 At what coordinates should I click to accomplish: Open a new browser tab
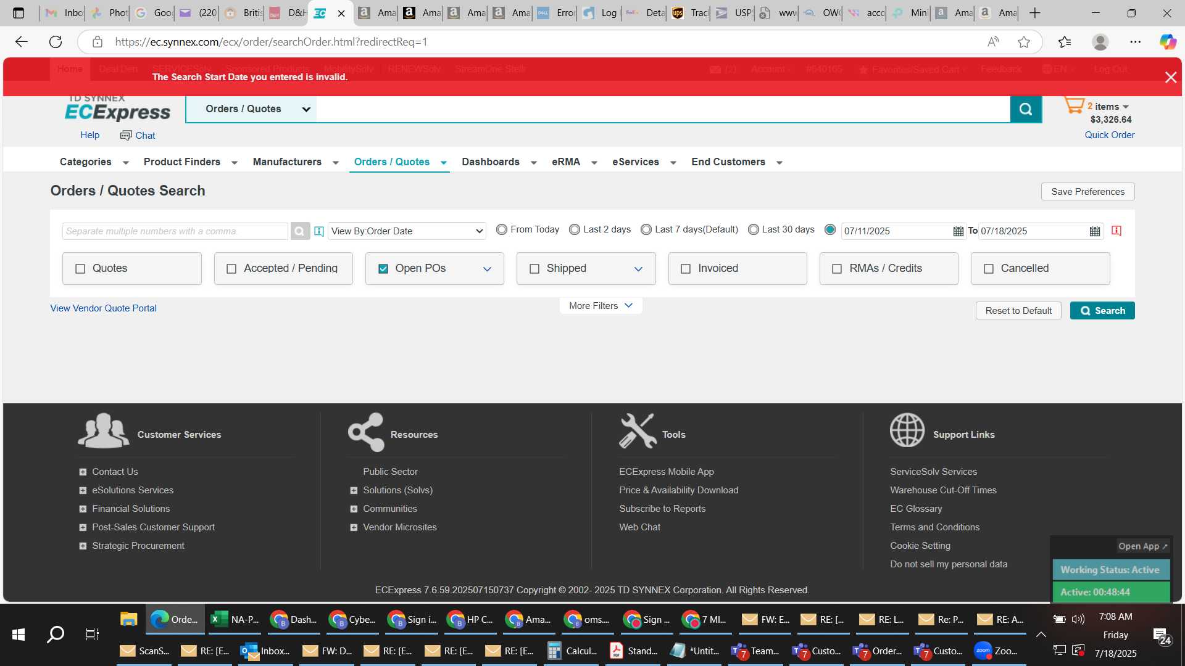tap(1035, 13)
